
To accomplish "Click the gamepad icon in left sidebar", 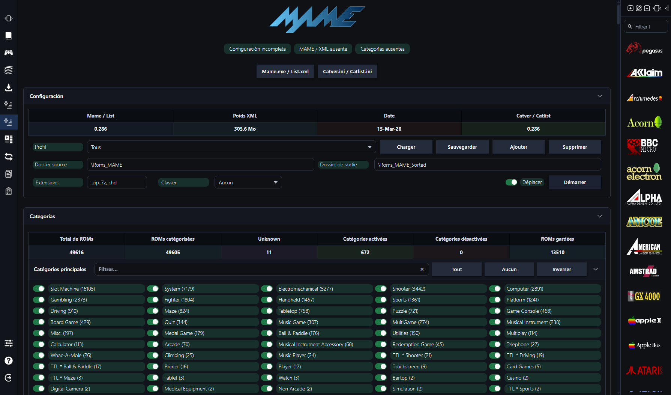I will [x=8, y=53].
